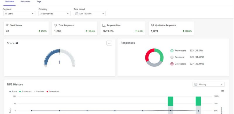The height and width of the screenshot is (114, 234).
Task: Click the score value 1 in the gauge
Action: (59, 62)
